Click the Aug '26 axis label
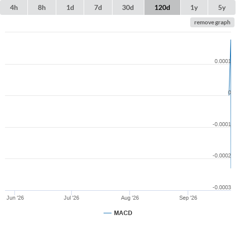 click(x=130, y=198)
